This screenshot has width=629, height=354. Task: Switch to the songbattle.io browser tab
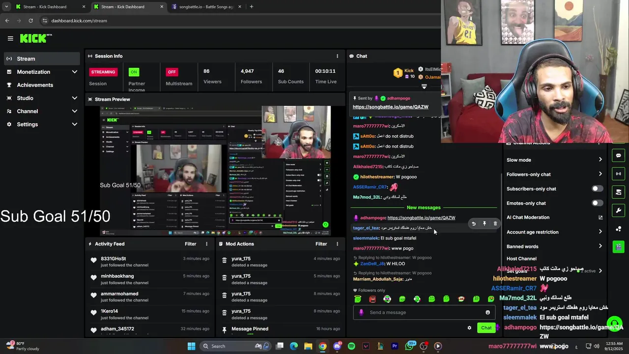coord(206,7)
